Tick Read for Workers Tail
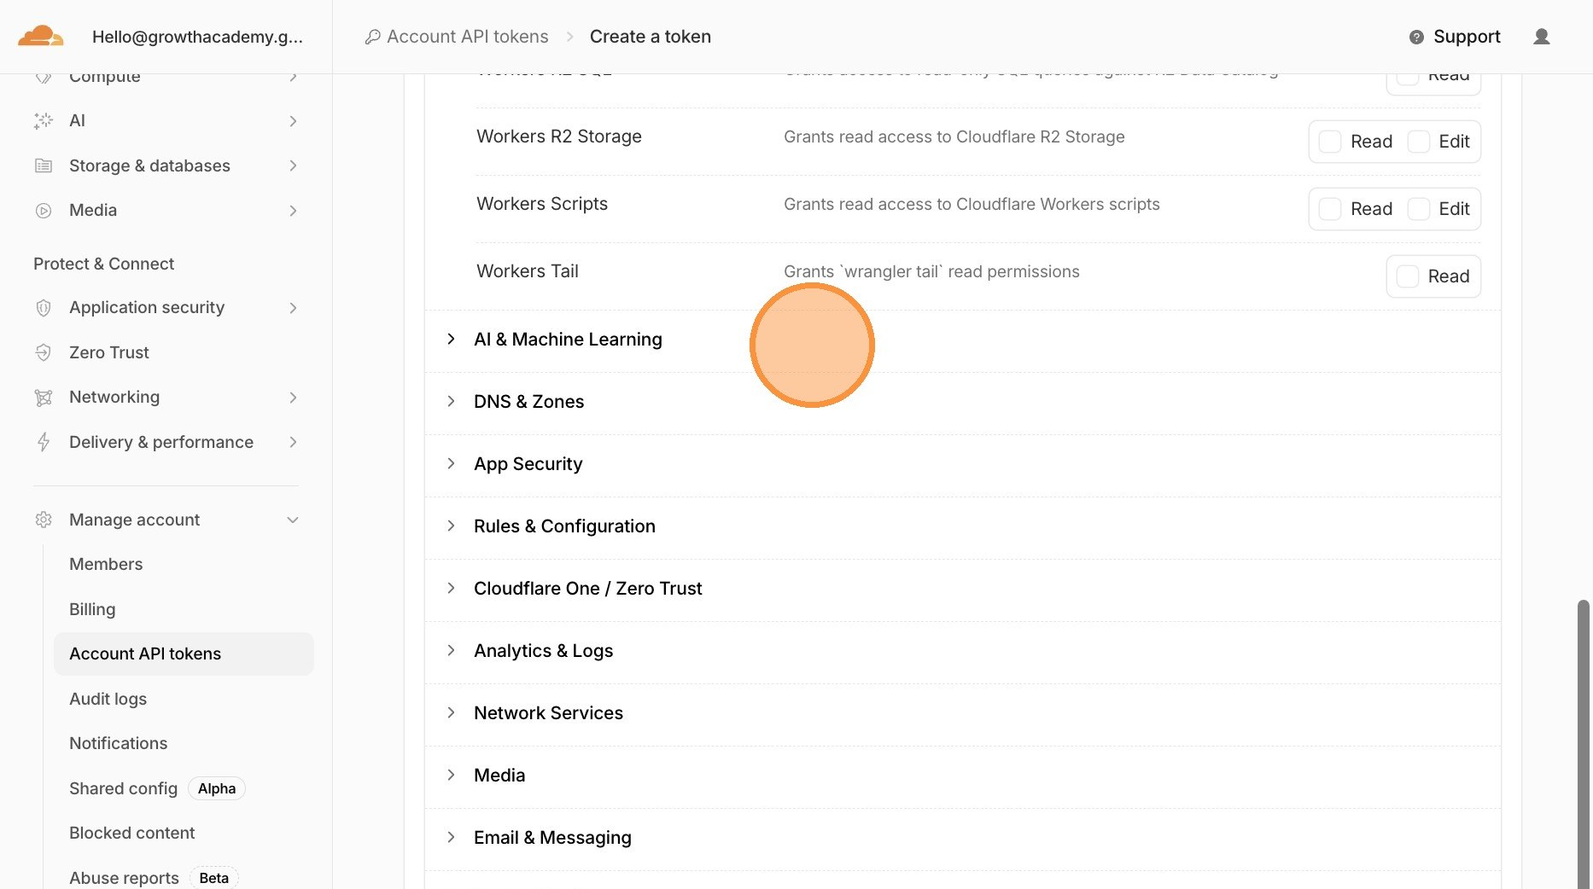The width and height of the screenshot is (1593, 889). pos(1408,276)
